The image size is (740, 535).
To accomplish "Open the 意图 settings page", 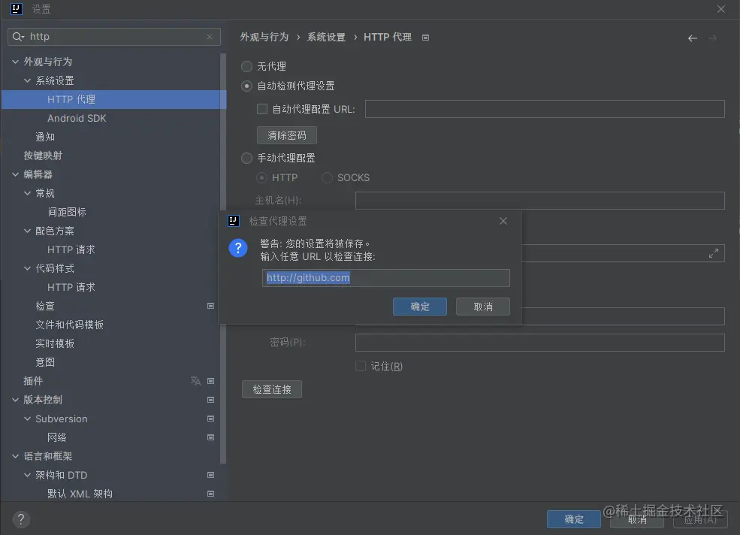I will (x=45, y=362).
